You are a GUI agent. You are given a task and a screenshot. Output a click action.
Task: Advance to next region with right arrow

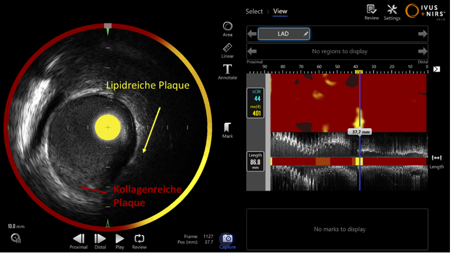(x=422, y=51)
